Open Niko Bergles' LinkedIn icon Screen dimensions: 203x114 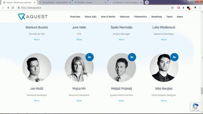174,57
